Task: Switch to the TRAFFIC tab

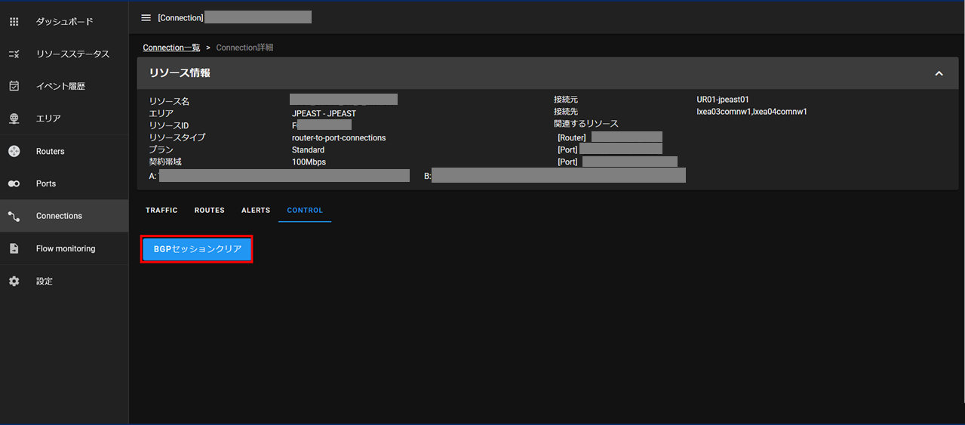Action: pos(161,211)
